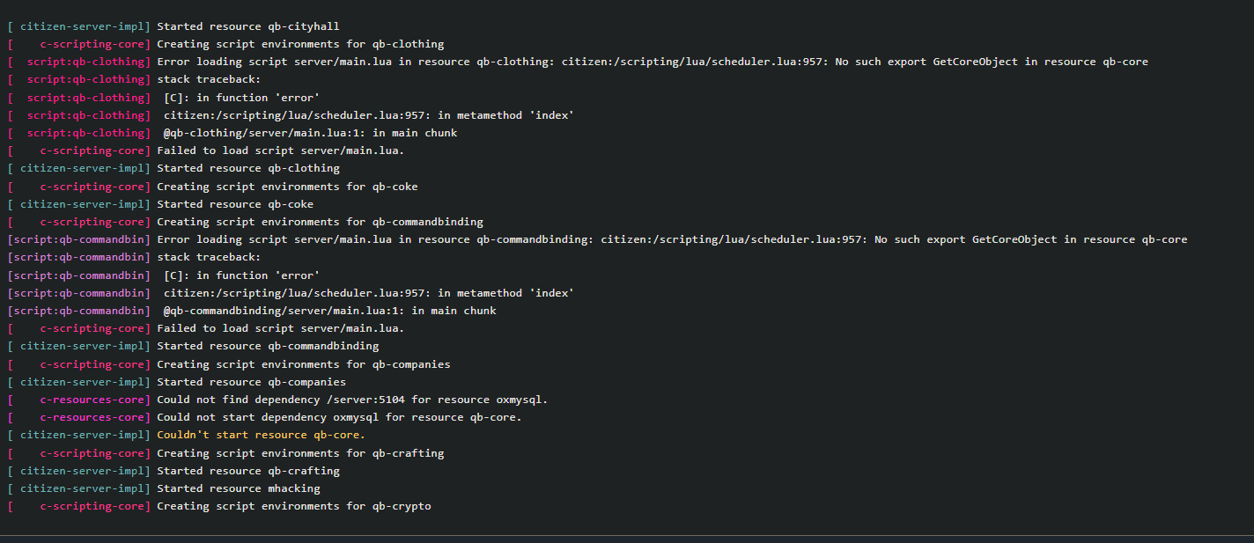Click 'Started resource mhacking' line
1254x543 pixels.
coord(164,488)
